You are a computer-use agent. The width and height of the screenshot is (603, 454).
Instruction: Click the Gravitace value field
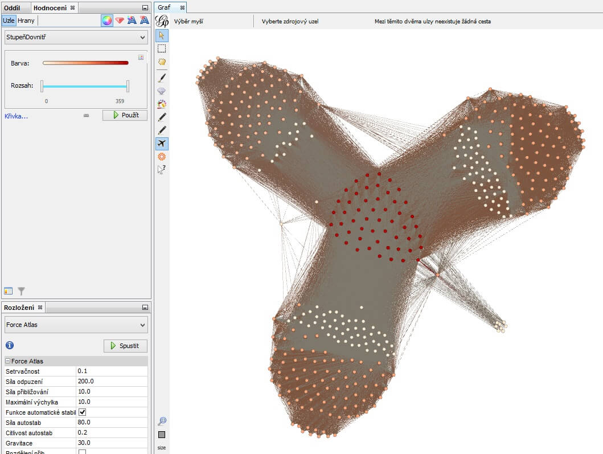coord(112,443)
